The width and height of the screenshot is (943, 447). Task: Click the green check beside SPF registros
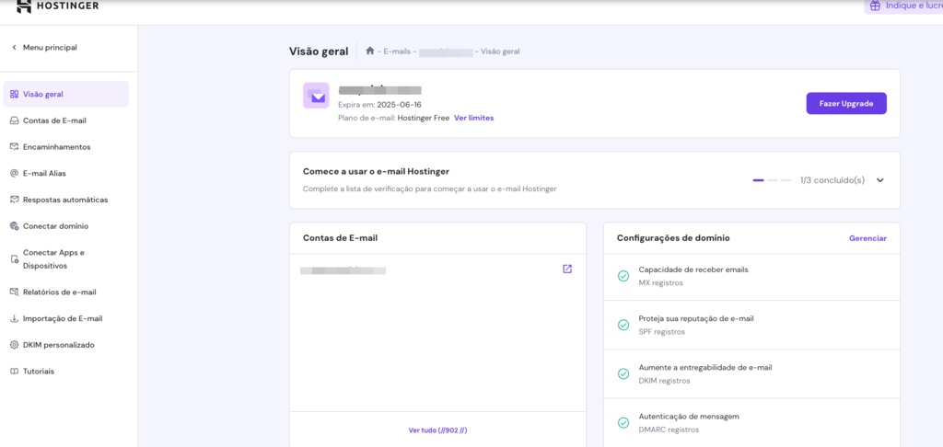623,325
